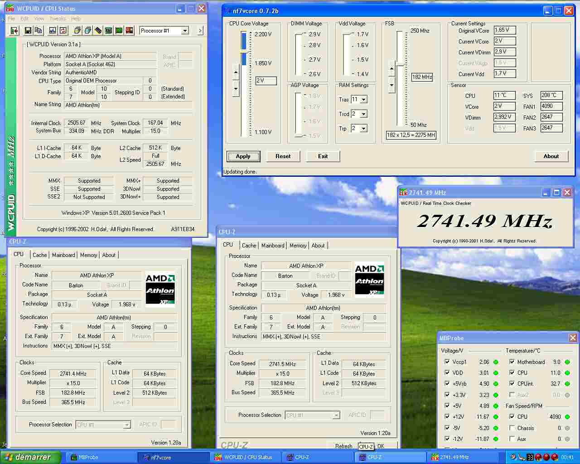Switch to Memory tab in right CPU-Z
580x464 pixels.
(x=298, y=246)
